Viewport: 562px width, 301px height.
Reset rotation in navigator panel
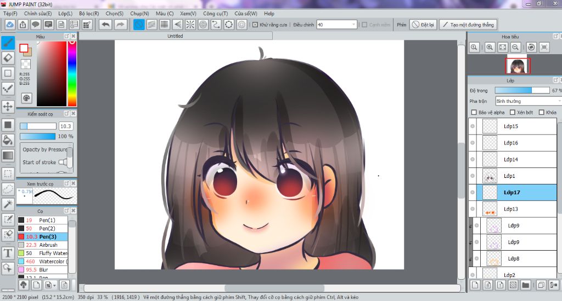(531, 47)
